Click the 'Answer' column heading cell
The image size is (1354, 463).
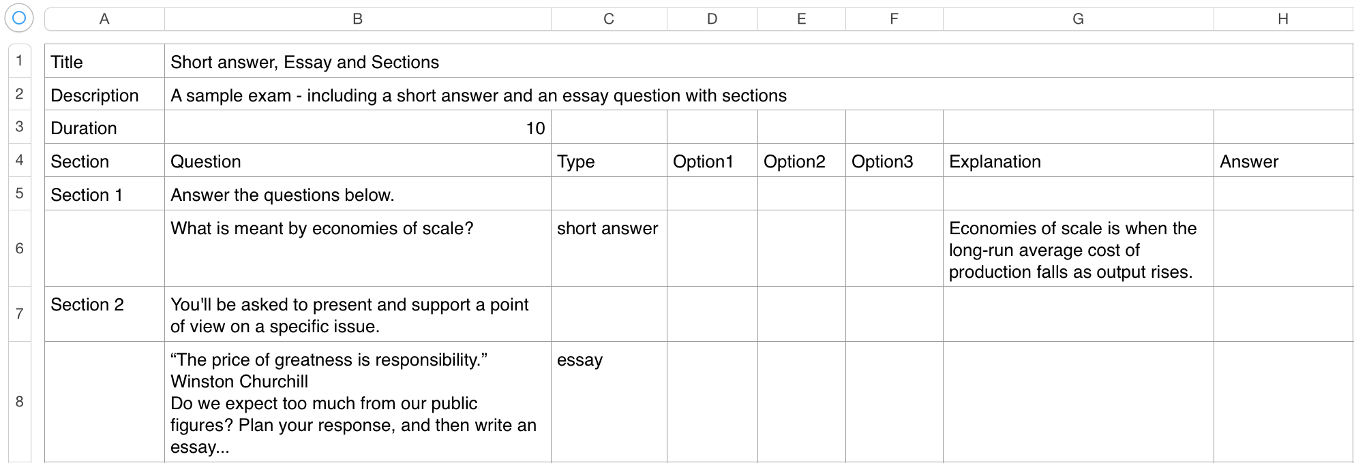coord(1249,161)
